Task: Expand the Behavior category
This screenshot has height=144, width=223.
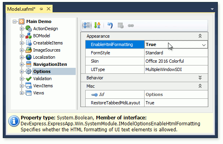Action: pyautogui.click(x=200, y=77)
